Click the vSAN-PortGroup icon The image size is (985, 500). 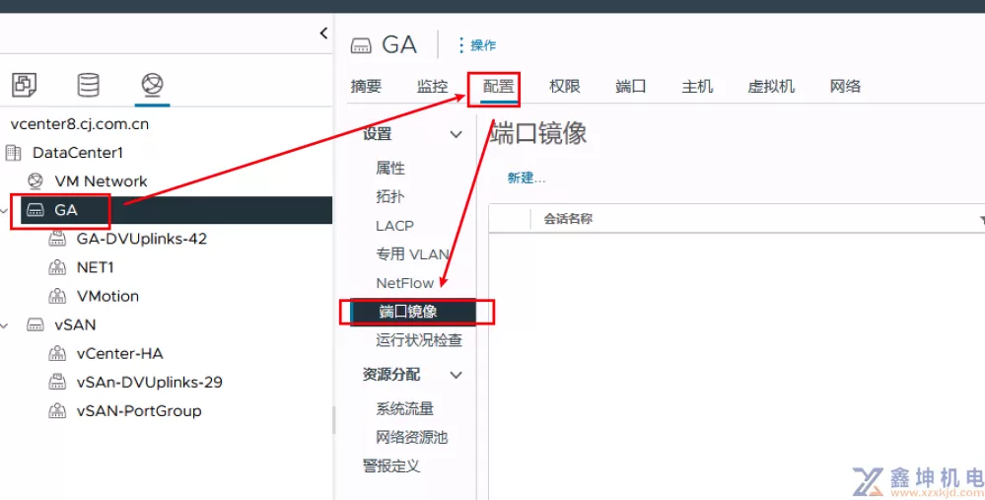click(57, 411)
